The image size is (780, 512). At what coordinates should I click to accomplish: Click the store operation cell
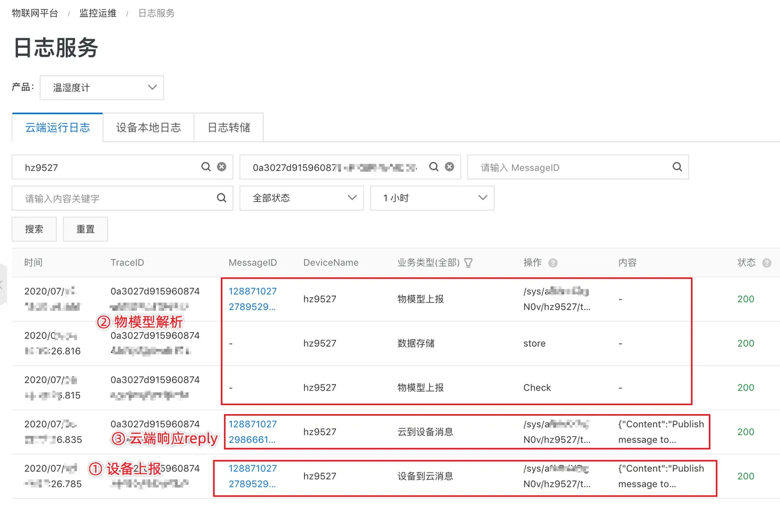[534, 343]
